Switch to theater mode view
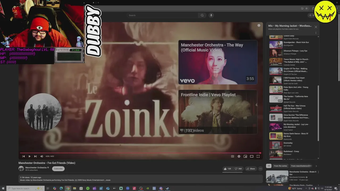Image resolution: width=340 pixels, height=191 pixels. click(252, 156)
